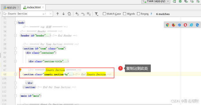This screenshot has width=201, height=105.
Task: Open regex help question mark link
Action: [151, 14]
